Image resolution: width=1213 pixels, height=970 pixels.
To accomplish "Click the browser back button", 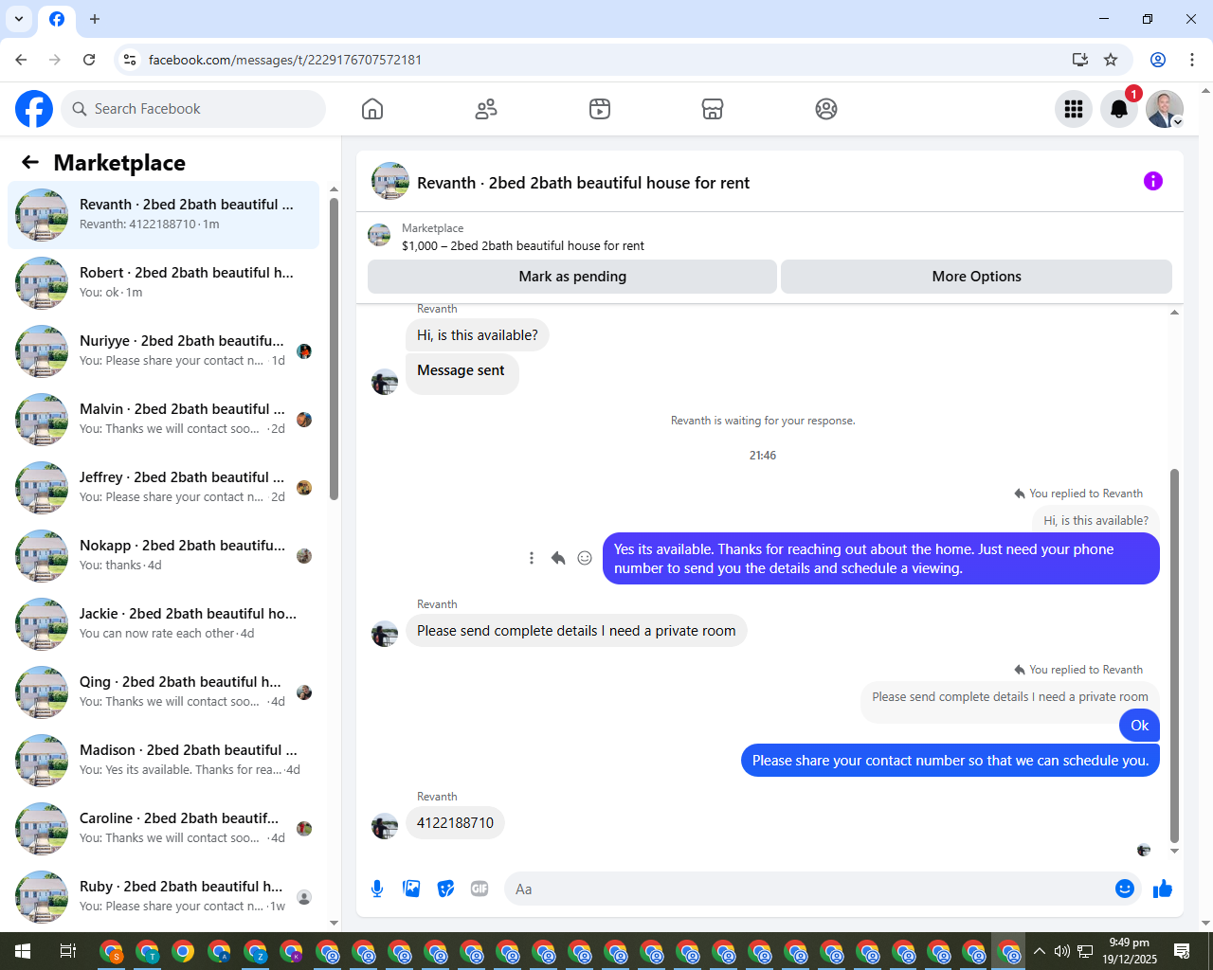I will tap(21, 60).
